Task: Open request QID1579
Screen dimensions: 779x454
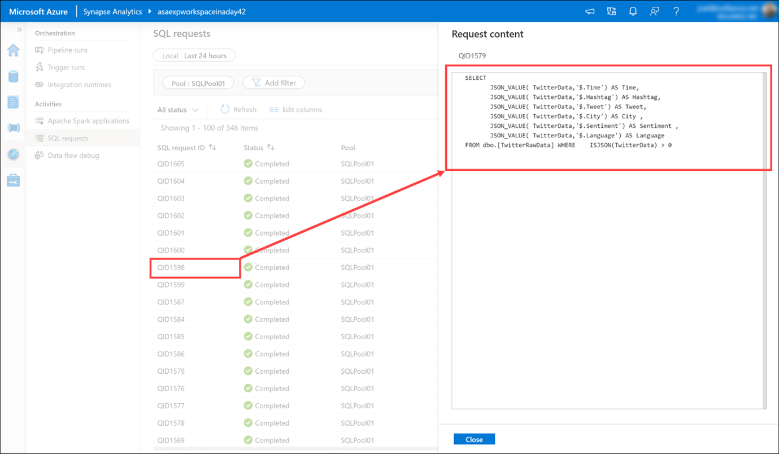Action: click(171, 371)
